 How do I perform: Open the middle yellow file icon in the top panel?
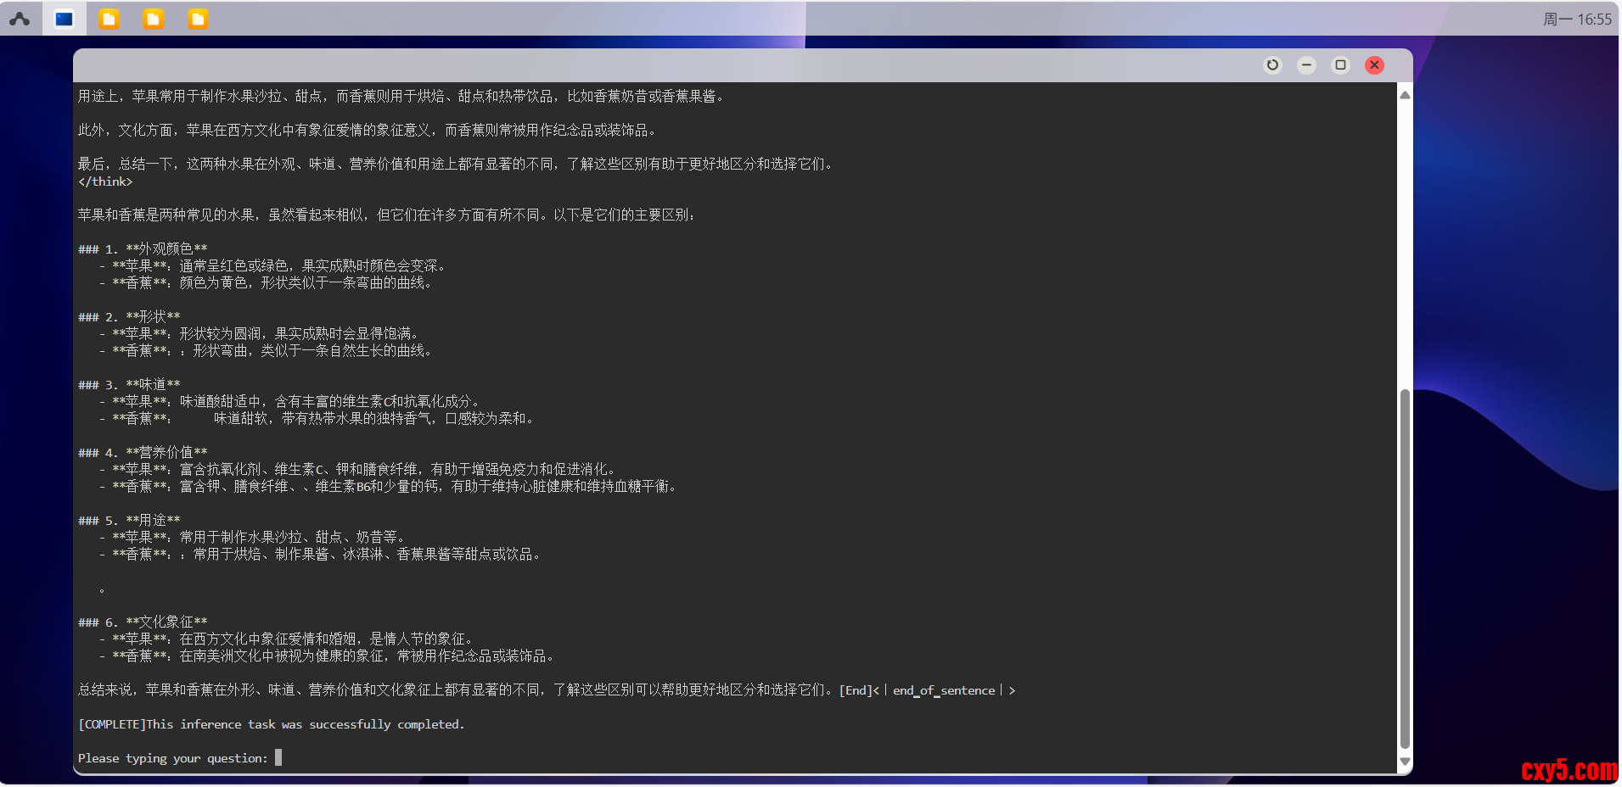click(154, 19)
